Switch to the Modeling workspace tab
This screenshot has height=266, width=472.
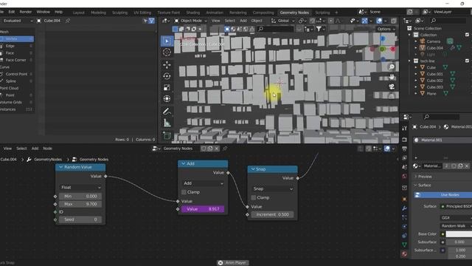(98, 13)
